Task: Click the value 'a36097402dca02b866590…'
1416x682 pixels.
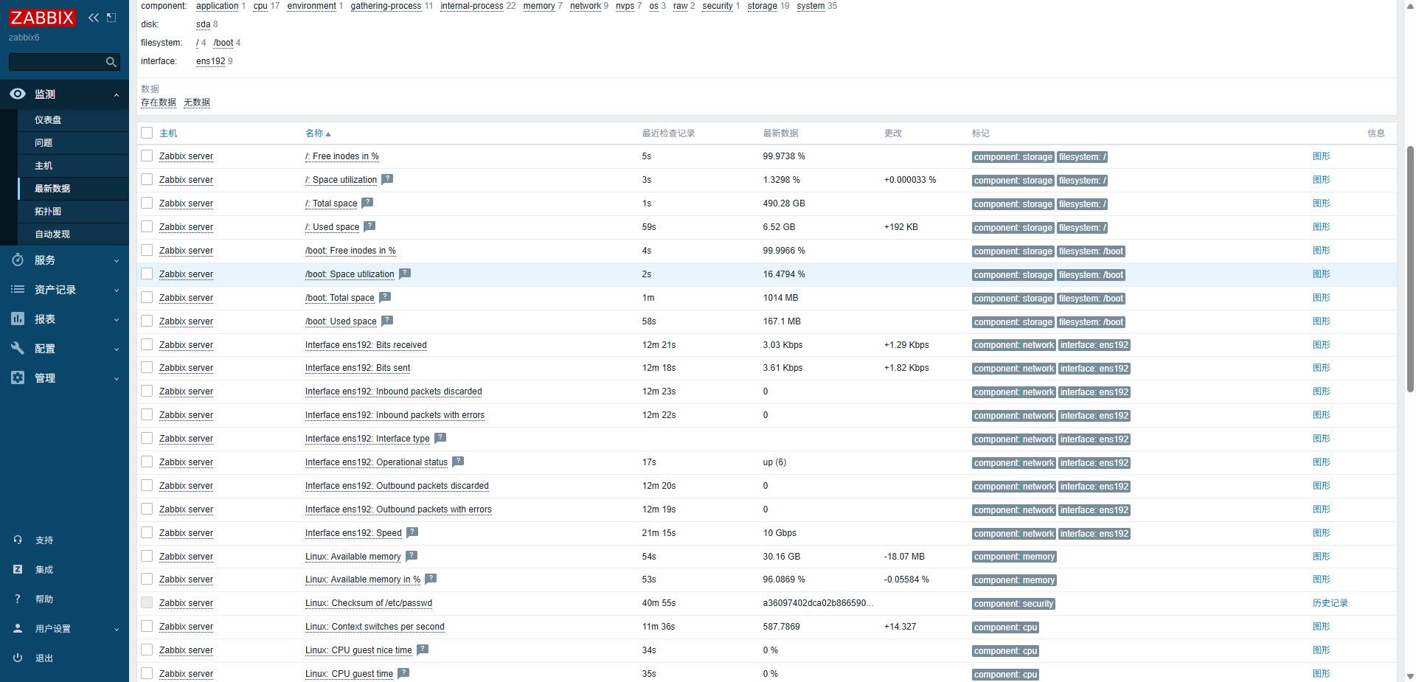Action: coord(818,603)
